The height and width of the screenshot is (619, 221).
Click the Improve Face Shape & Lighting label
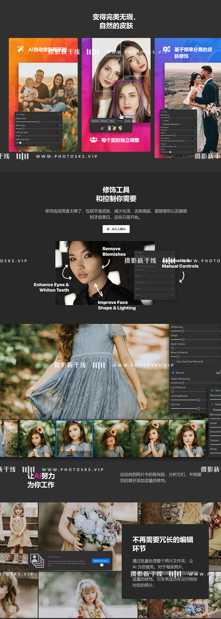(x=116, y=305)
